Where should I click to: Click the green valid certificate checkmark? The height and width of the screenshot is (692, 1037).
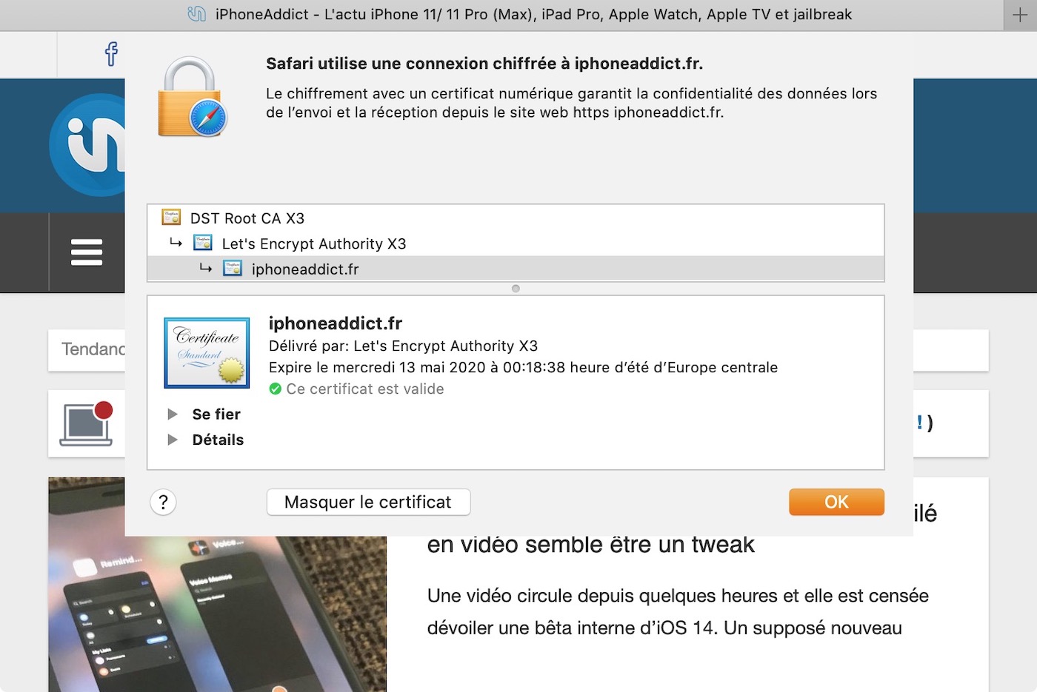click(276, 389)
